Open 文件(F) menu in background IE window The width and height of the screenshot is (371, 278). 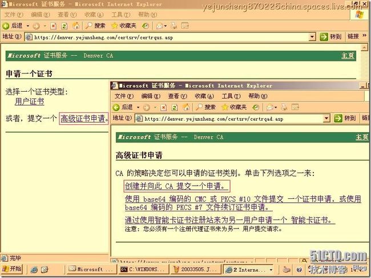[14, 15]
